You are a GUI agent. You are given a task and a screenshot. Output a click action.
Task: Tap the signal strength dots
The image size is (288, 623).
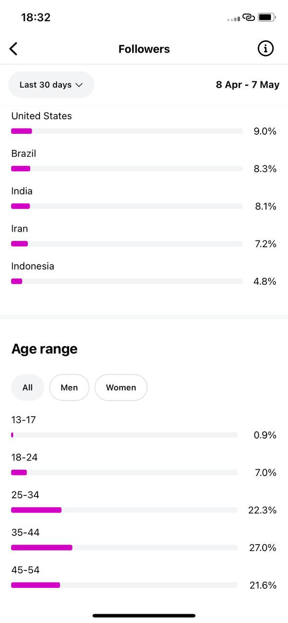[x=233, y=19]
